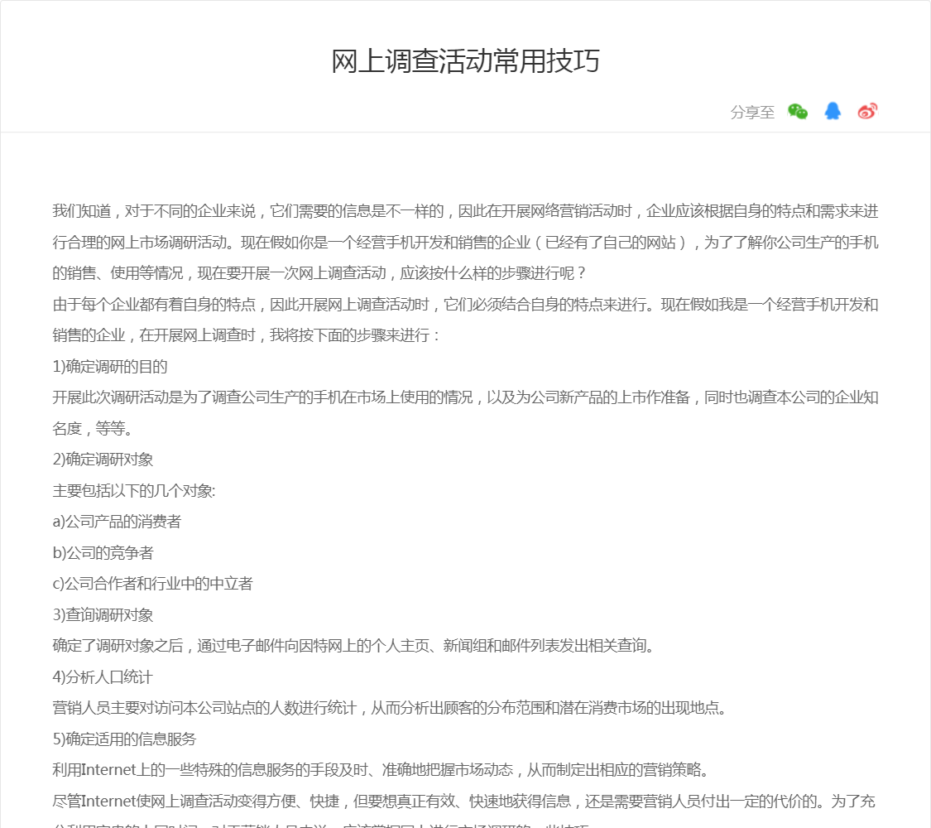Image resolution: width=931 pixels, height=828 pixels.
Task: Click the line c)公司合作者和行业中的中立者
Action: (x=152, y=584)
